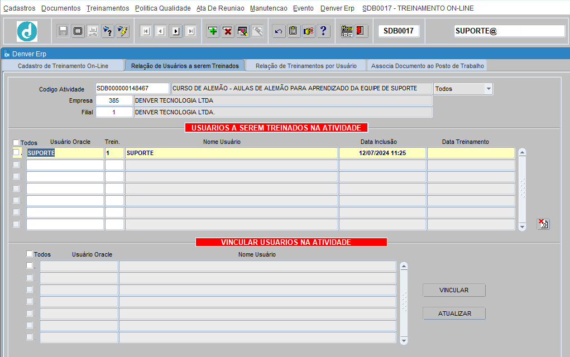This screenshot has height=357, width=570.
Task: Click the Trein. cell of the SUPORTE row
Action: point(114,153)
